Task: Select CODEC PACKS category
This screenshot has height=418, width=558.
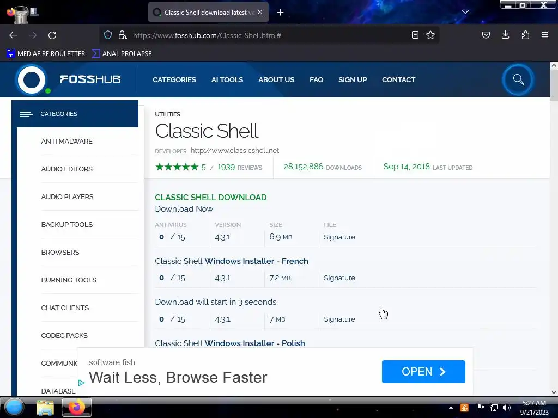Action: tap(64, 335)
